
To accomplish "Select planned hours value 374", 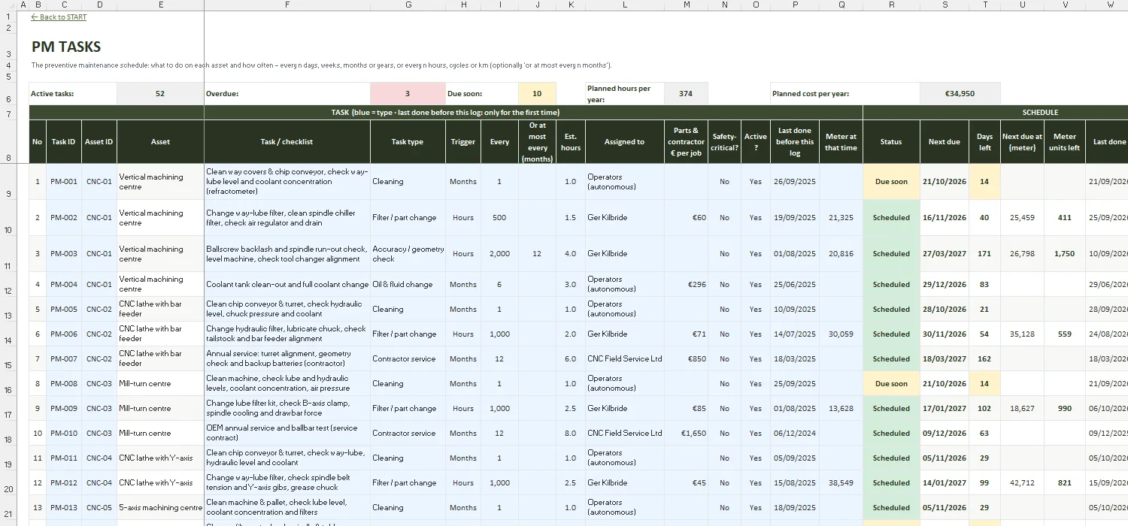I will point(686,94).
